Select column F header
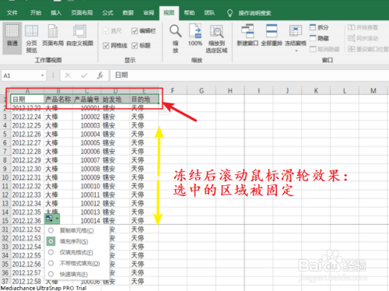This screenshot has width=389, height=291. [173, 91]
